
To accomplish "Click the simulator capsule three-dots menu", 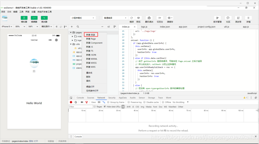I will (50, 40).
